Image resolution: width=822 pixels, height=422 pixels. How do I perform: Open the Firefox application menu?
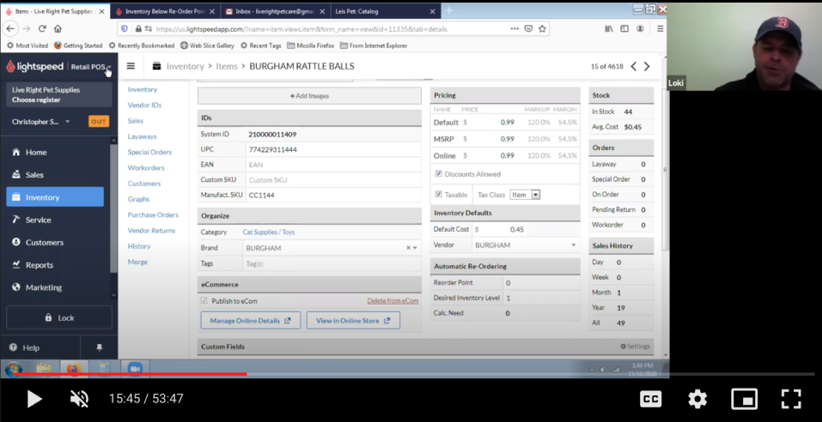click(x=660, y=29)
